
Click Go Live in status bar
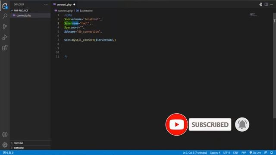pyautogui.click(x=255, y=152)
